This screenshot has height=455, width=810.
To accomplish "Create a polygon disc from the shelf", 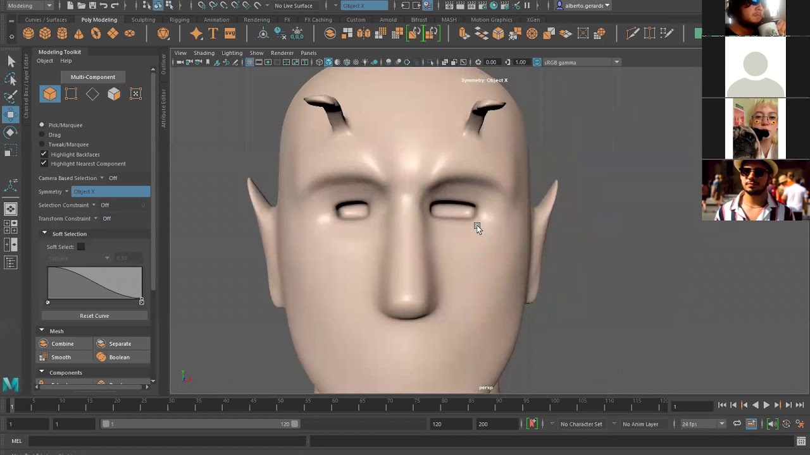I will click(x=130, y=33).
